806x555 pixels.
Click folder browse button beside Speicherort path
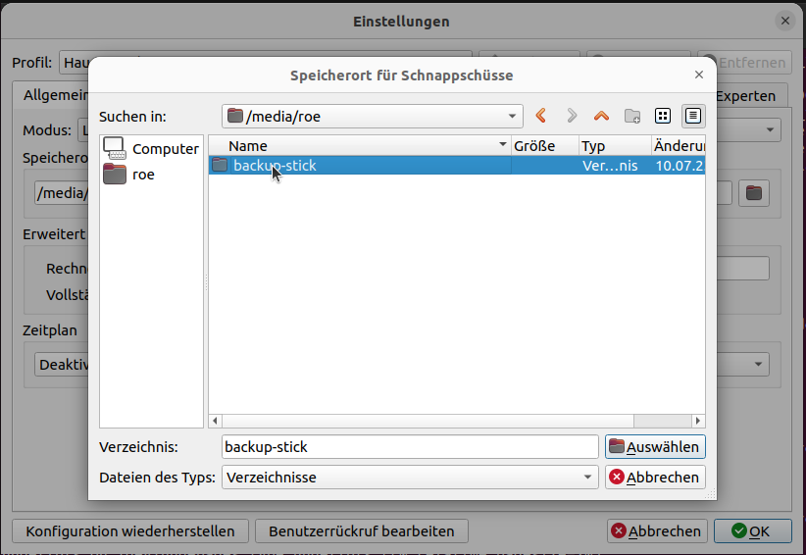[753, 193]
